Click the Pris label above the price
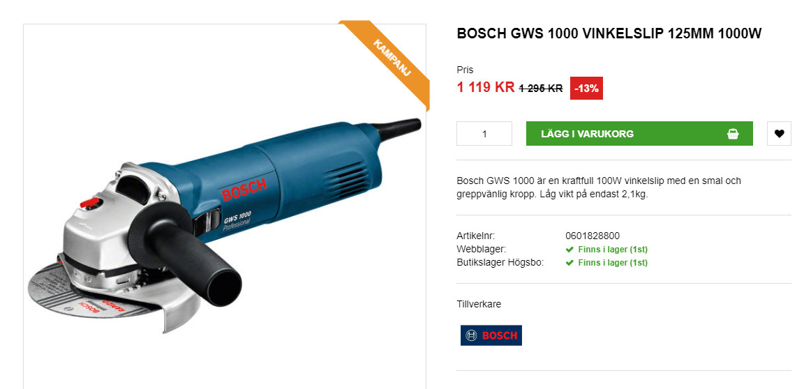 click(x=465, y=70)
